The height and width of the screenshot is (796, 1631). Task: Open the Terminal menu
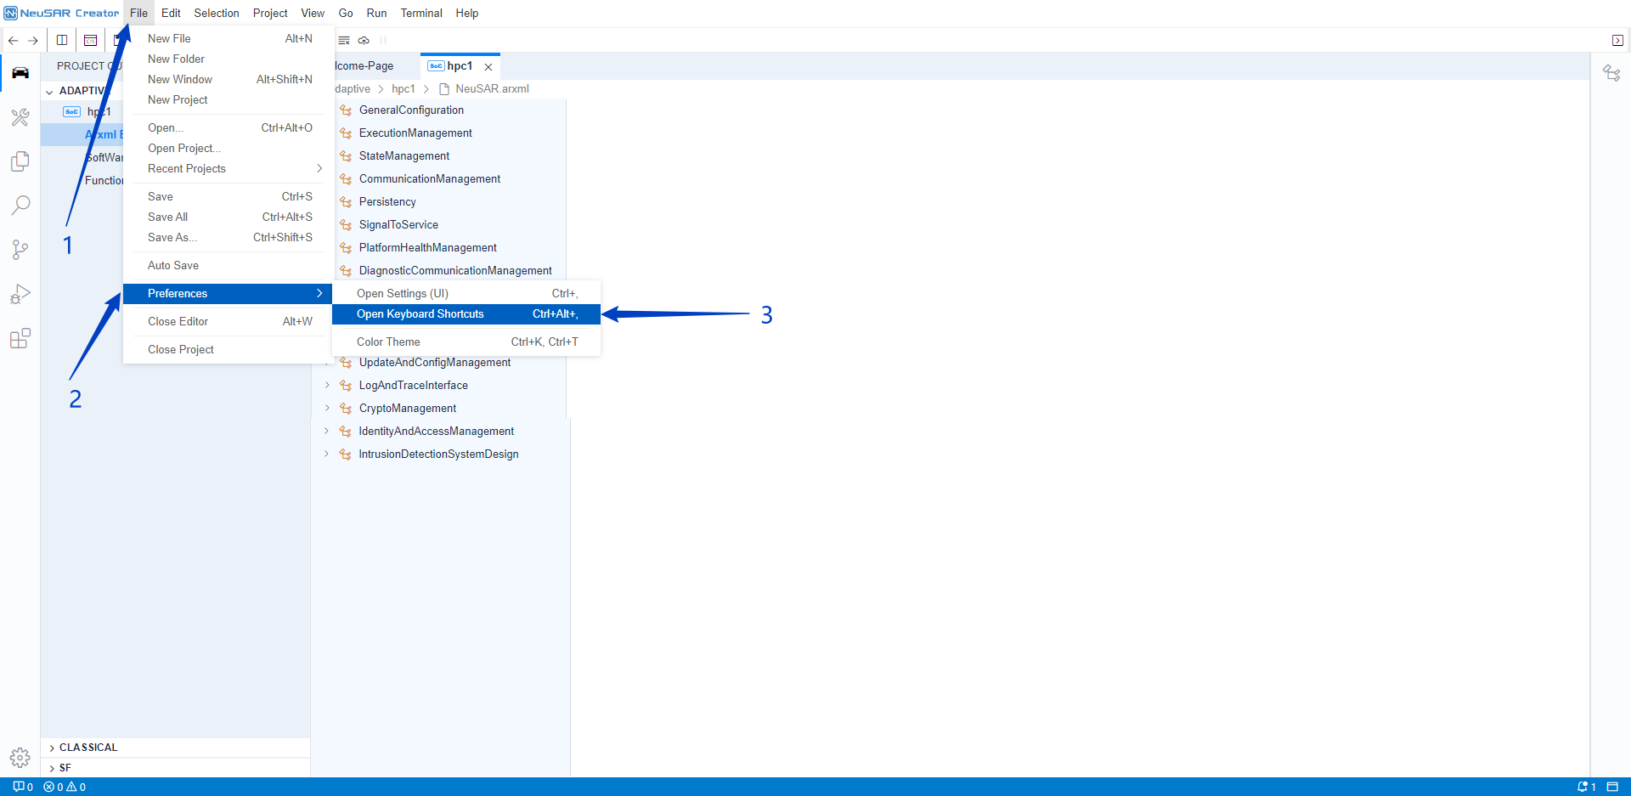421,13
